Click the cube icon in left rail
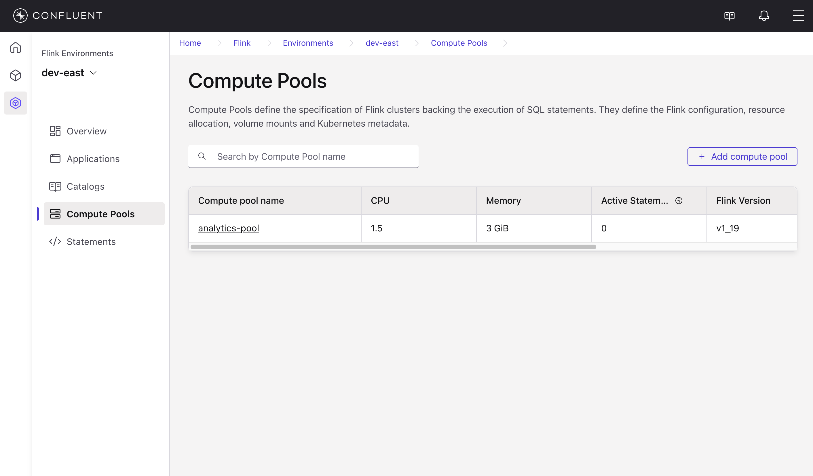 (x=16, y=75)
